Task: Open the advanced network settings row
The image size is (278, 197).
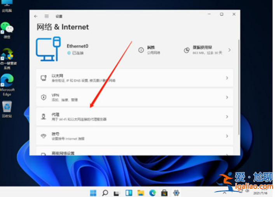Action: coord(135,151)
